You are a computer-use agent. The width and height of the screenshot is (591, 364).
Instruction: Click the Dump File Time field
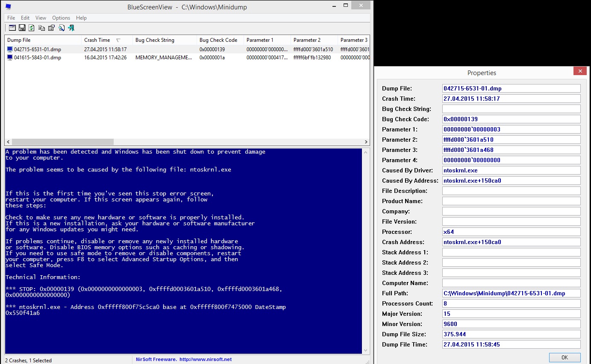click(512, 344)
